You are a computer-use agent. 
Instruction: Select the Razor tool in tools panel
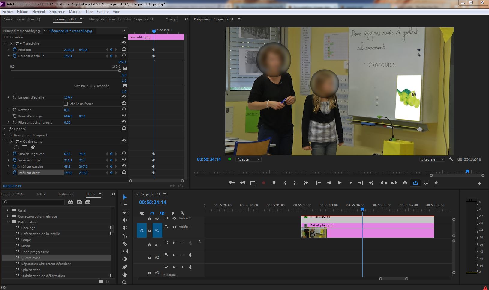pos(125,244)
